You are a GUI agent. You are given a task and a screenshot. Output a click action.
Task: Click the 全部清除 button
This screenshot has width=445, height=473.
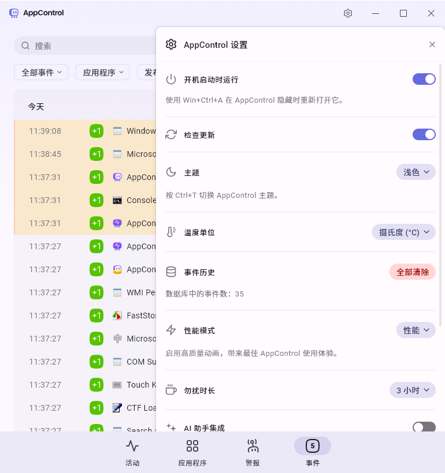coord(413,272)
